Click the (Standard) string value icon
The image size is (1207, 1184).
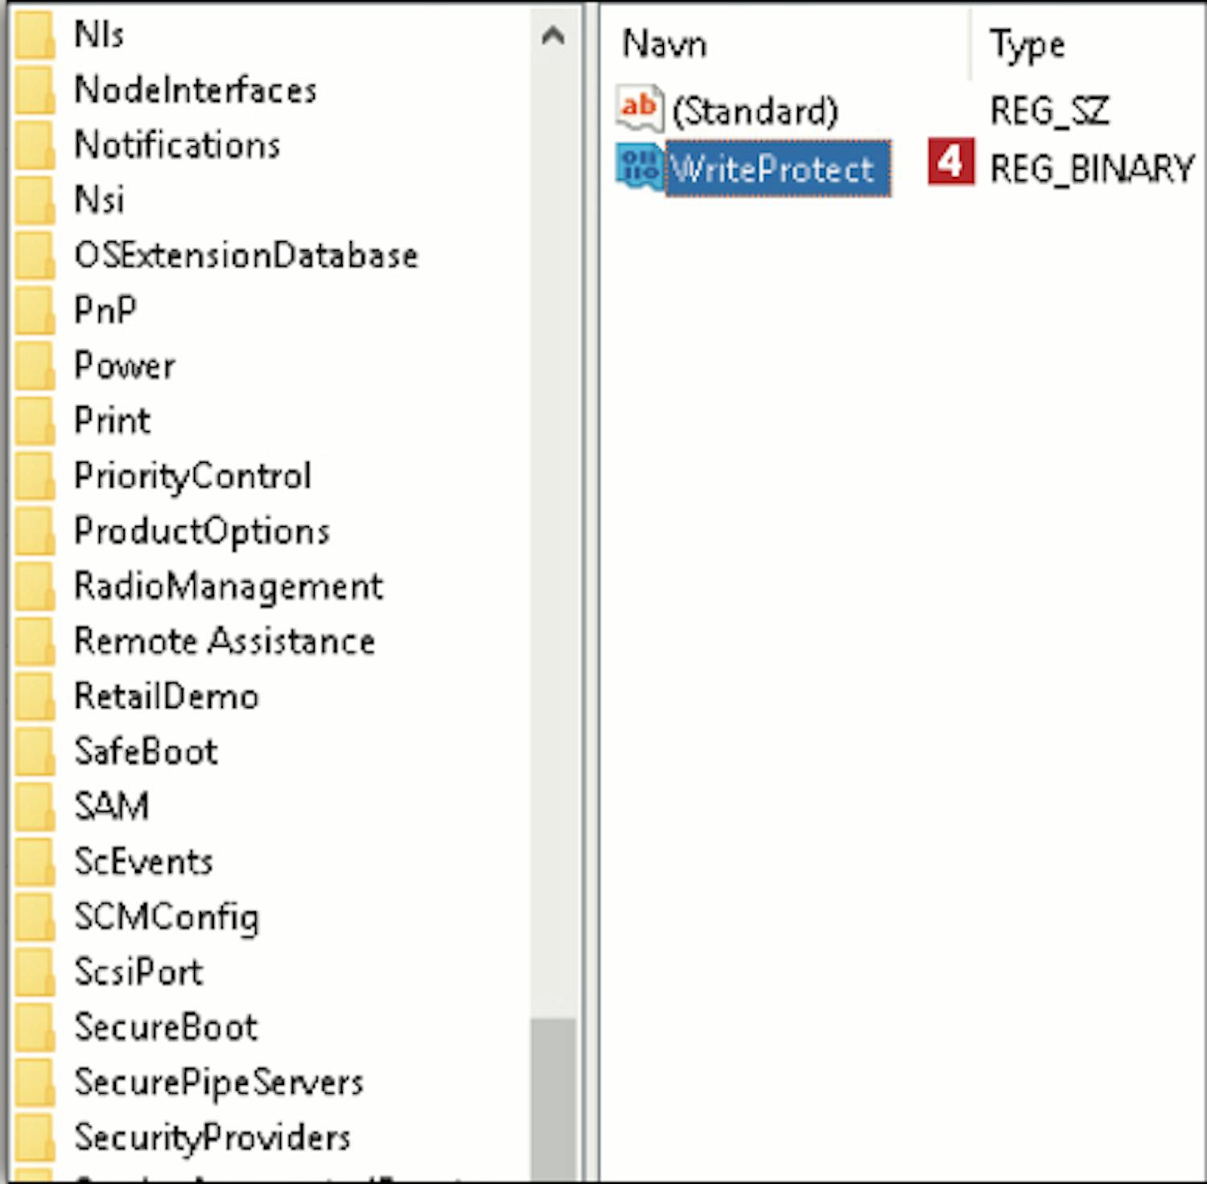640,109
